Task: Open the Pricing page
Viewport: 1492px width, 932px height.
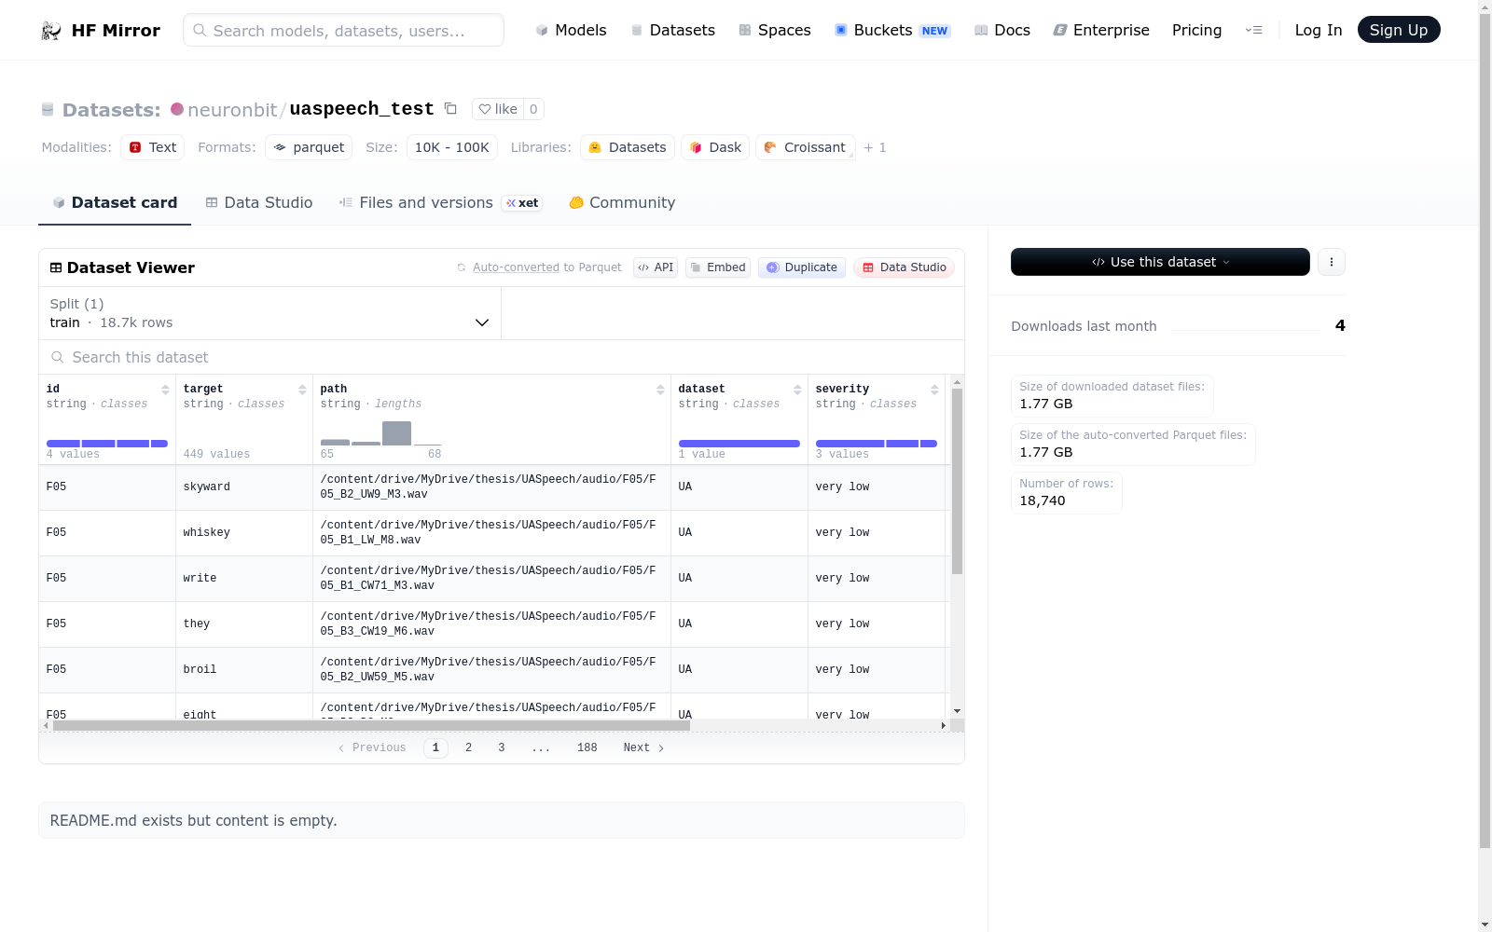Action: (x=1196, y=30)
